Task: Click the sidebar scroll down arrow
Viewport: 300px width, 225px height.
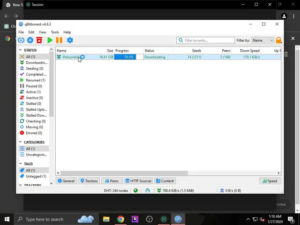Action: [51, 183]
